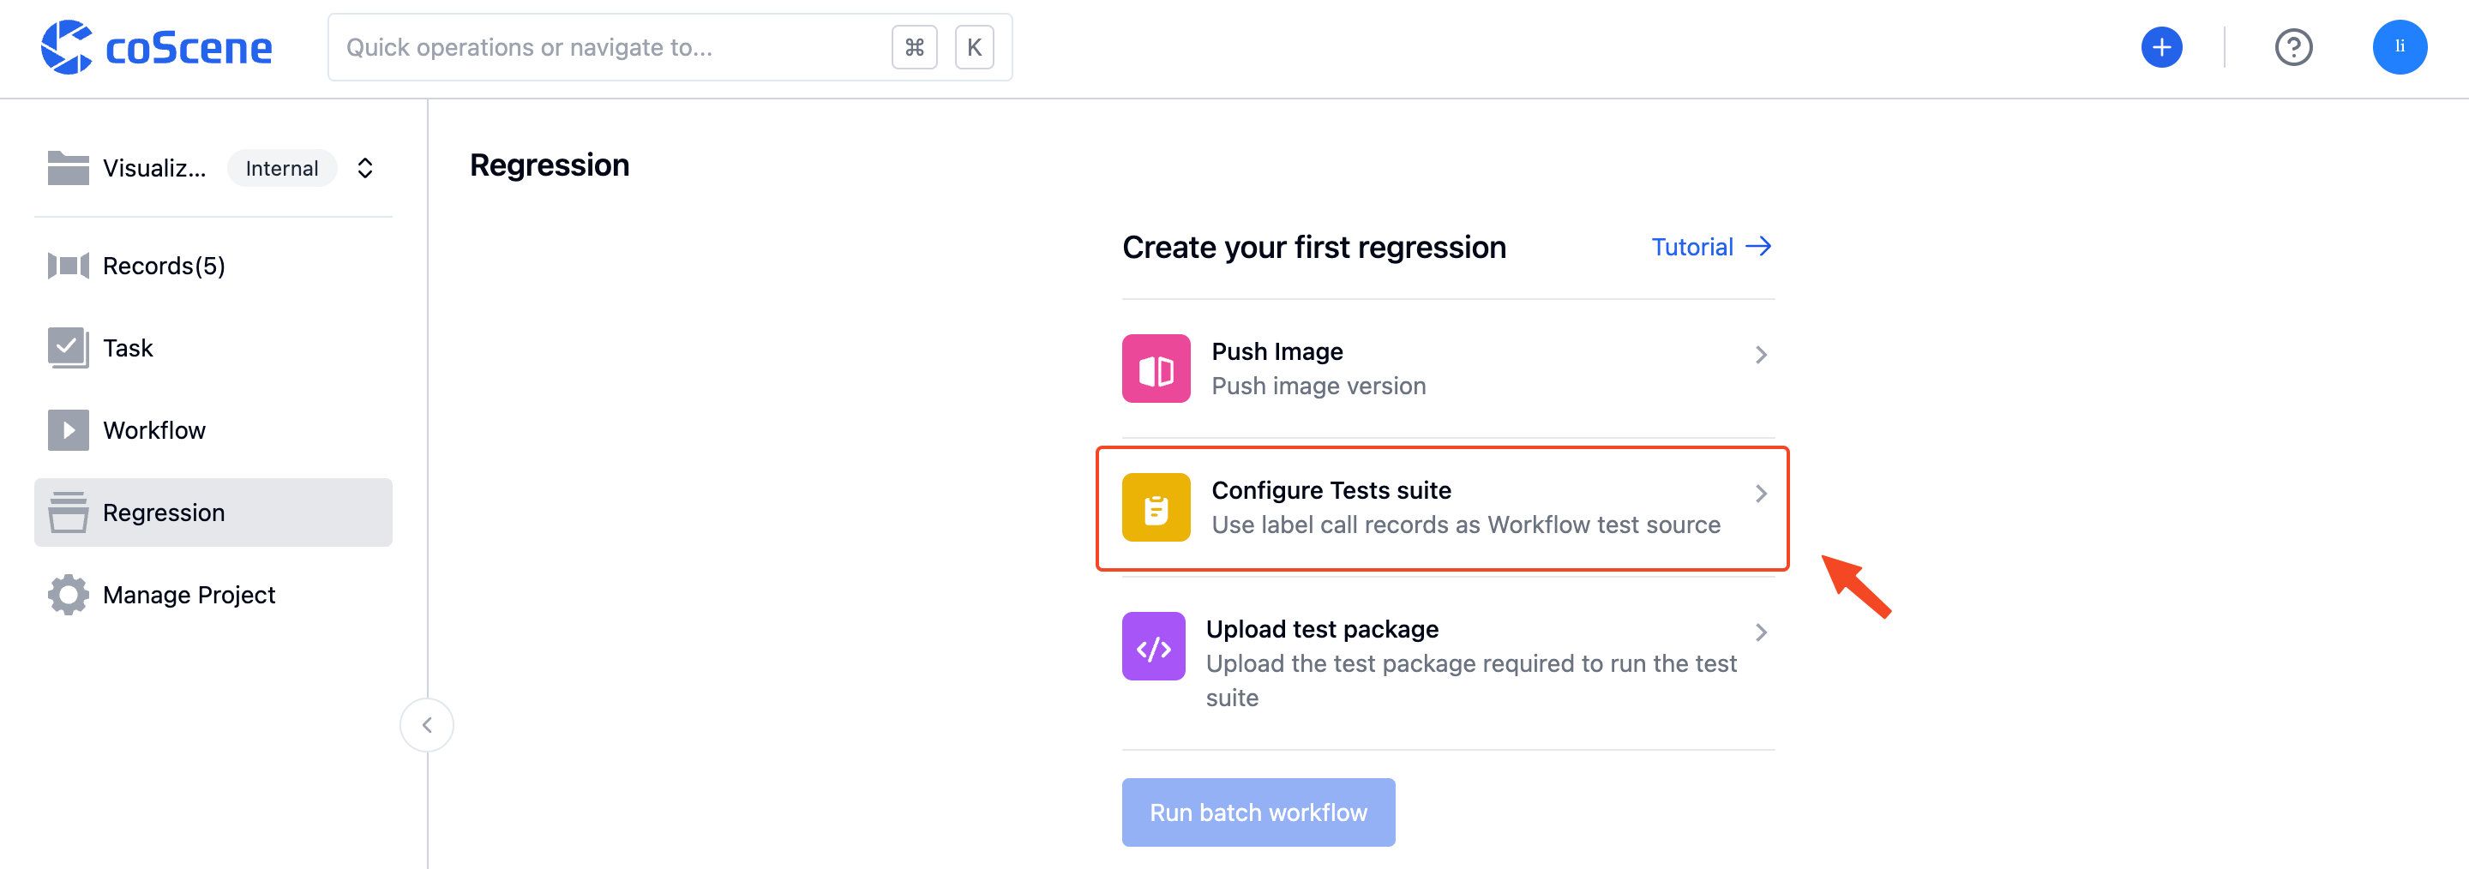Open the help question mark icon
Viewport: 2469px width, 869px height.
click(x=2293, y=47)
